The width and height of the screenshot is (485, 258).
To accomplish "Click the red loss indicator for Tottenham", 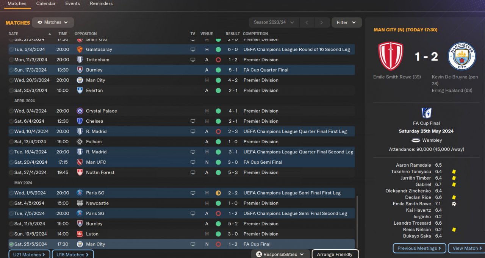I will (218, 59).
